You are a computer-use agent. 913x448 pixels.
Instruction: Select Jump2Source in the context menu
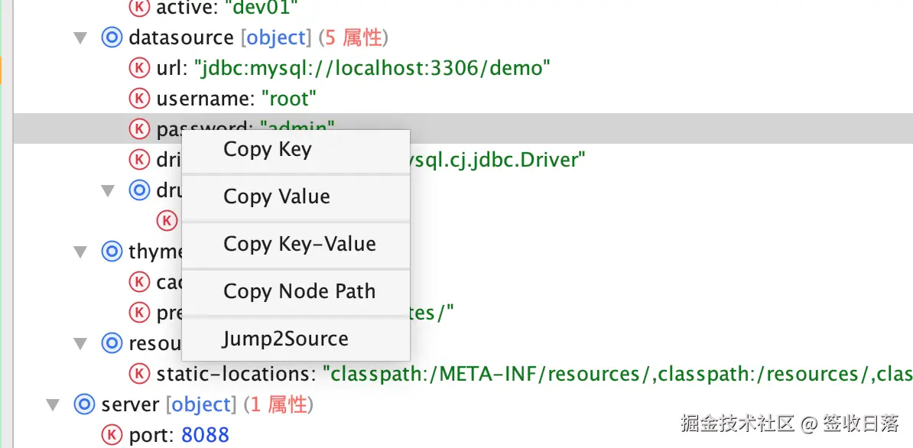click(286, 339)
